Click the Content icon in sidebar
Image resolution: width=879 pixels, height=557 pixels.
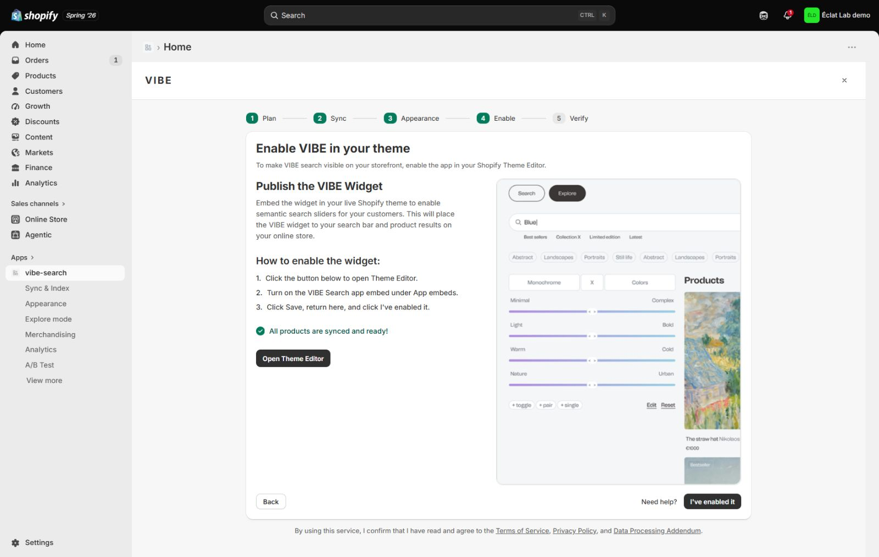[x=15, y=137]
